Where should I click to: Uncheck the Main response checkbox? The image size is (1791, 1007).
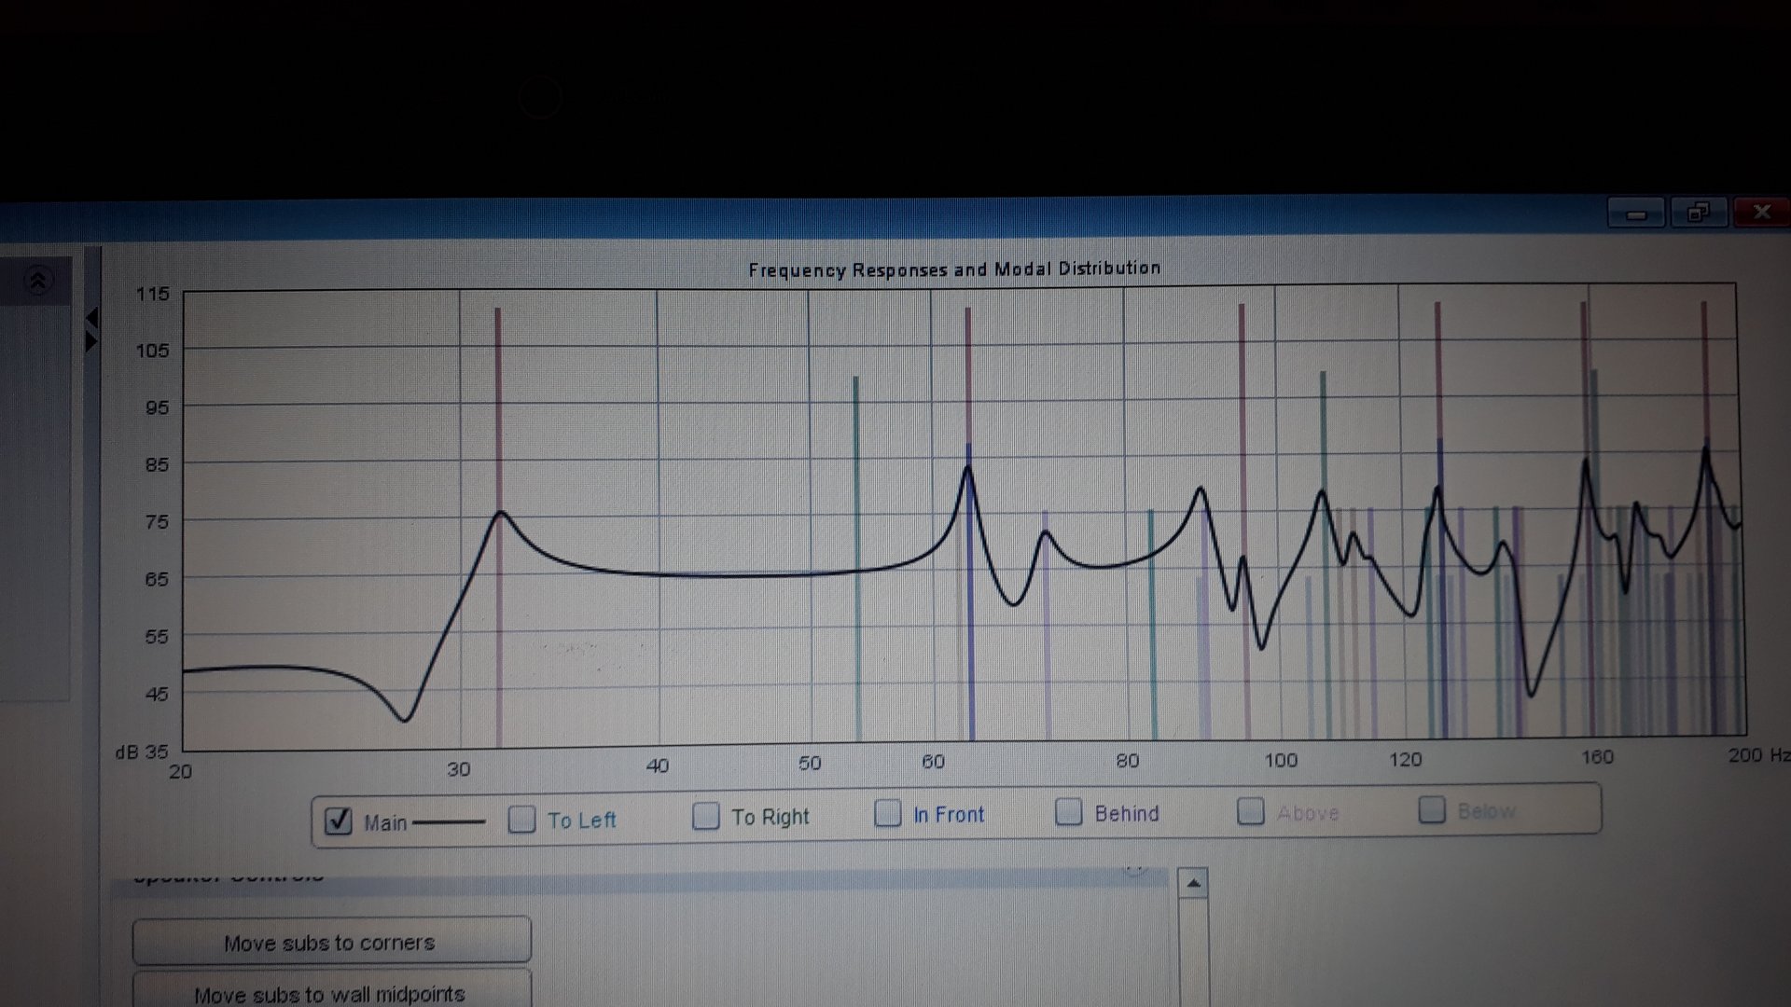(338, 821)
